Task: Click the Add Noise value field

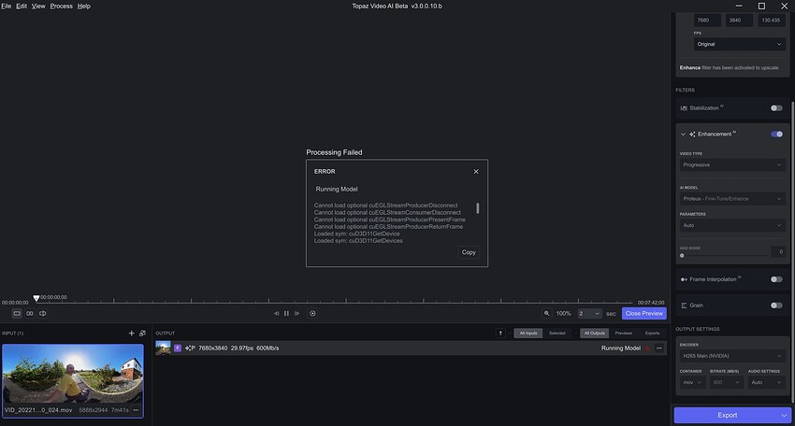Action: pos(778,251)
